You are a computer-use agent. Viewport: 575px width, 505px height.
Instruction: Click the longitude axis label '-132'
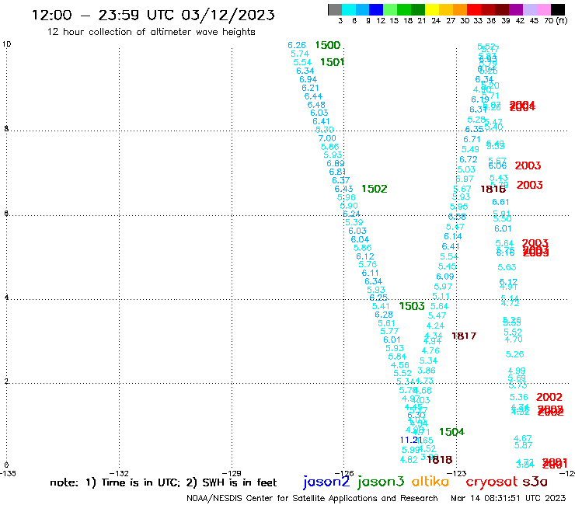point(120,474)
